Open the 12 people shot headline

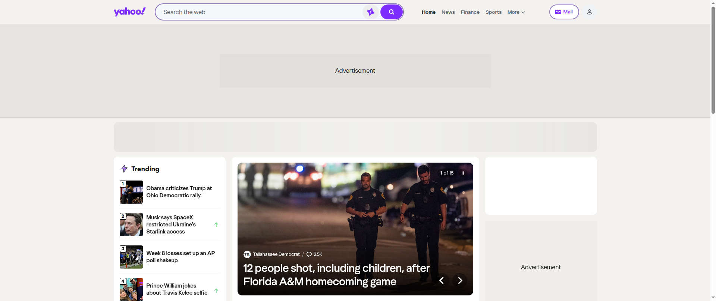[x=336, y=275]
